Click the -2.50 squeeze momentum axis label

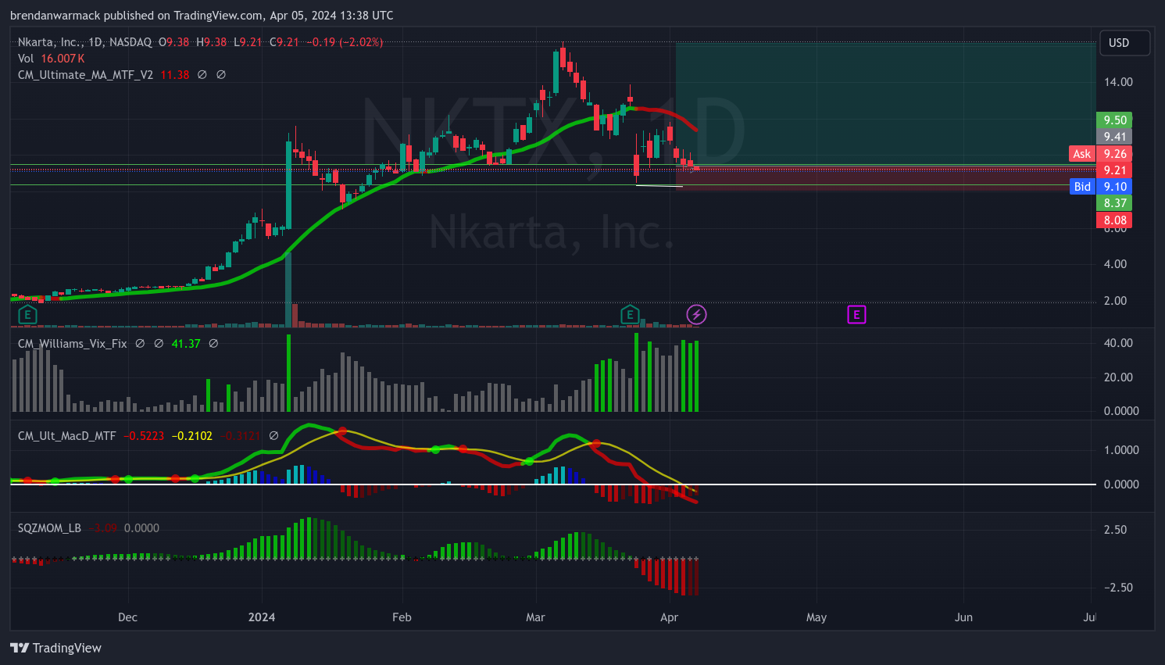click(1117, 588)
